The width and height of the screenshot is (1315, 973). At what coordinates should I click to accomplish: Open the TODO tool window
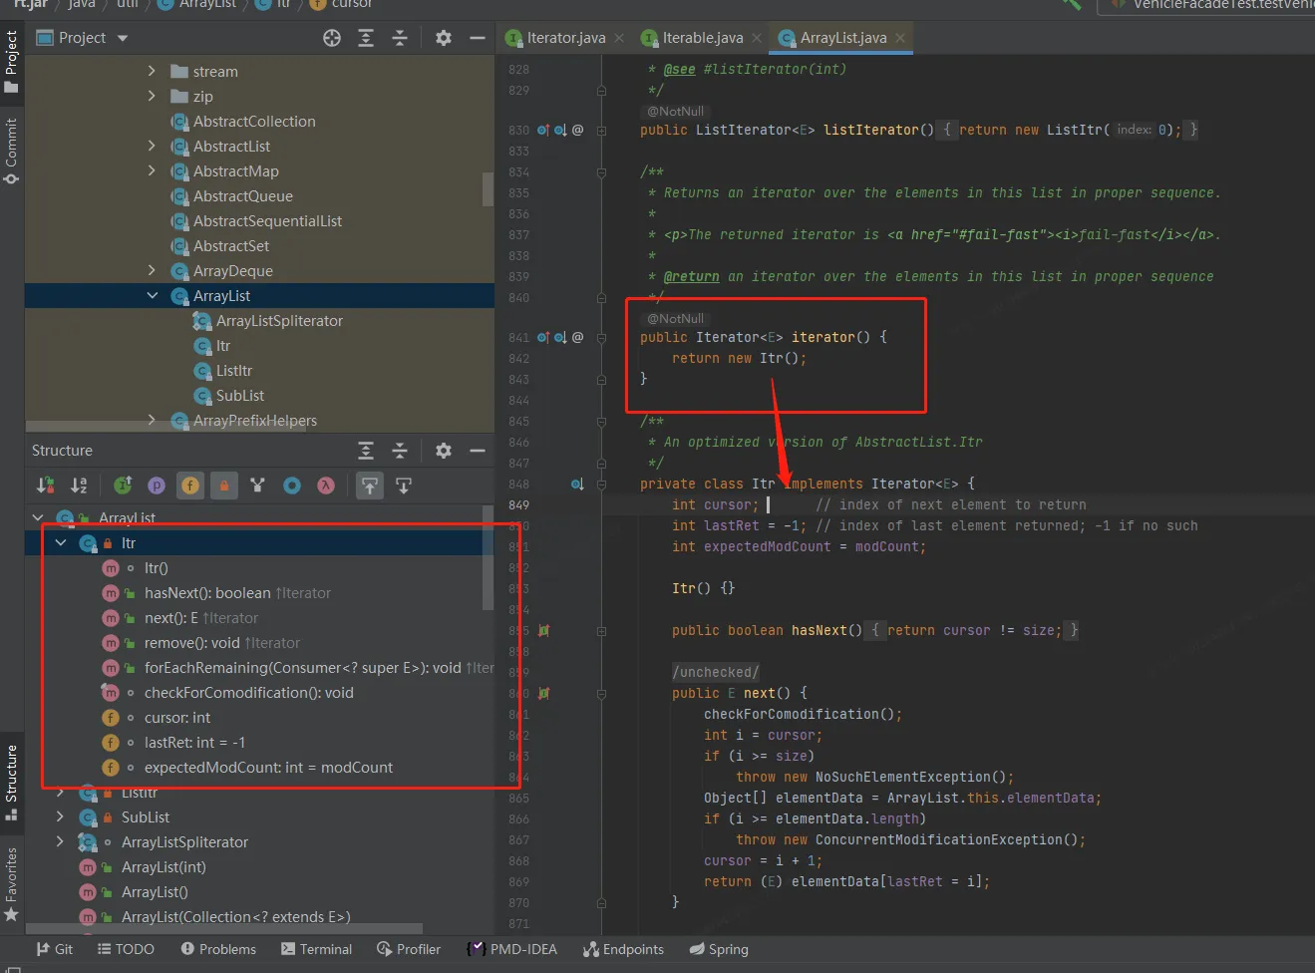point(126,949)
